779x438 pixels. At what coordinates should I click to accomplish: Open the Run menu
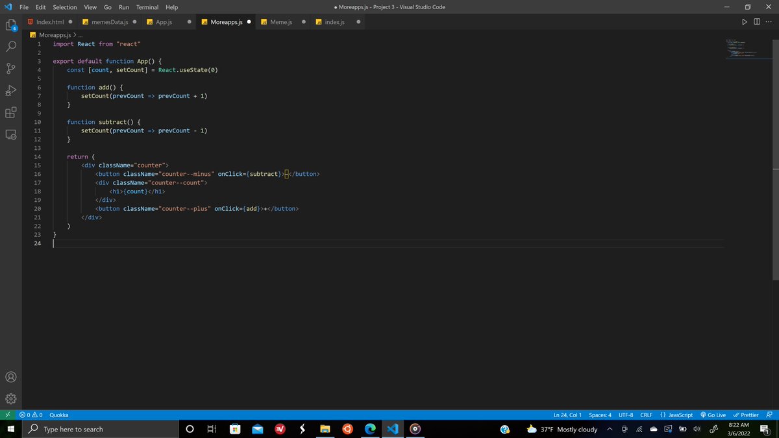click(123, 6)
